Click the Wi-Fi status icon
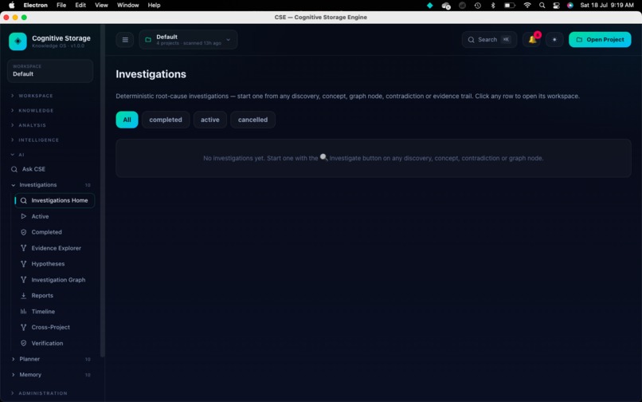Image resolution: width=642 pixels, height=402 pixels. (527, 6)
